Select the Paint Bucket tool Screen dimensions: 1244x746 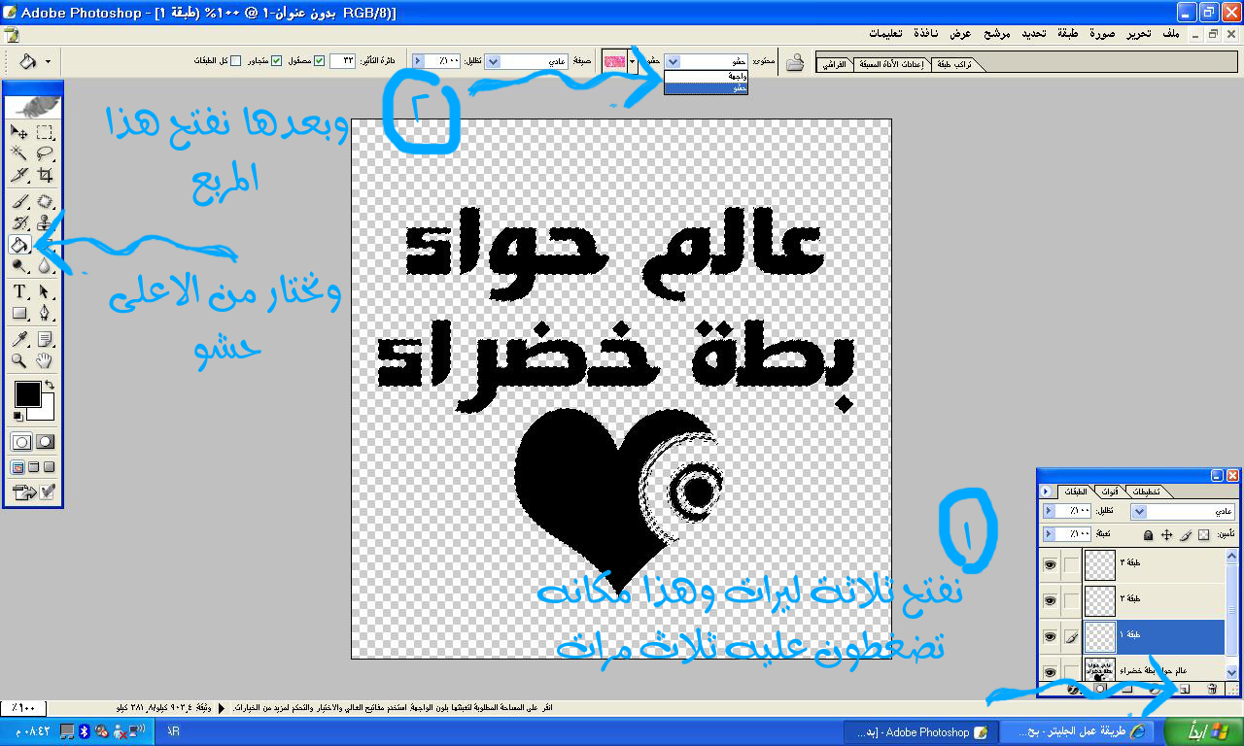pyautogui.click(x=19, y=245)
